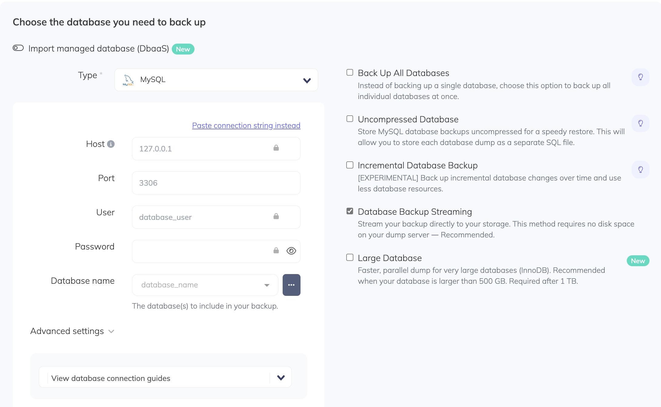
Task: Click the three-dots button next to Database name
Action: [x=291, y=285]
